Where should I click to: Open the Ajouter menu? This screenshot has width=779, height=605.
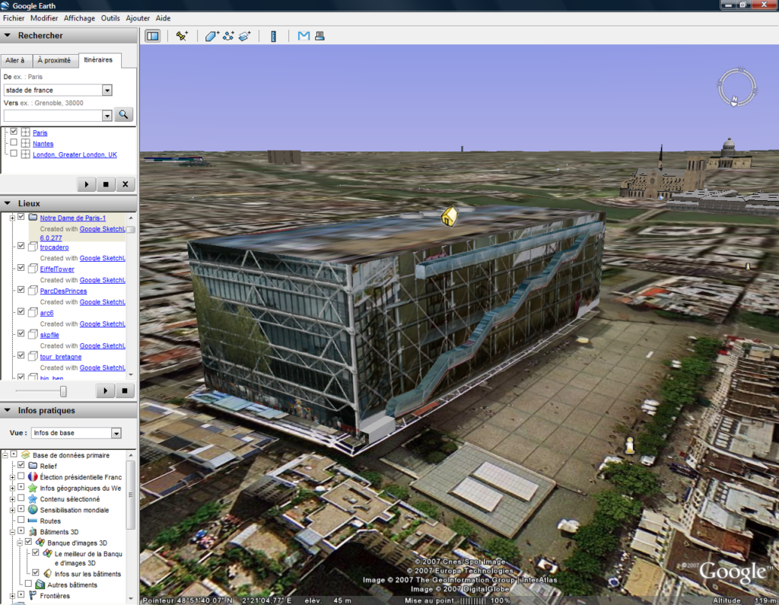(x=138, y=18)
